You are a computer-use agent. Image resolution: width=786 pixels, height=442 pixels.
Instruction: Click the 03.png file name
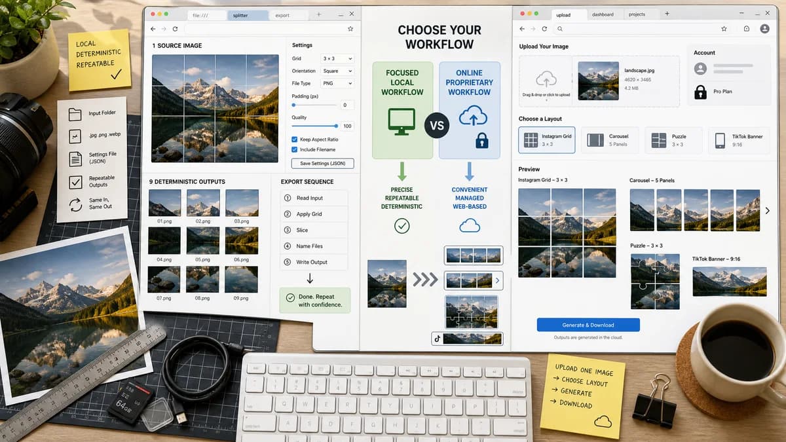pos(242,221)
